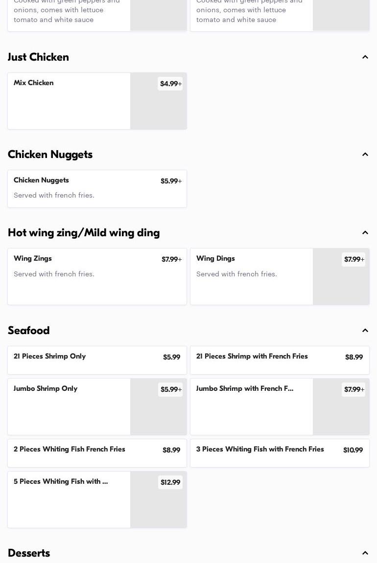Add 21 Pieces Shrimp Only

tap(97, 360)
